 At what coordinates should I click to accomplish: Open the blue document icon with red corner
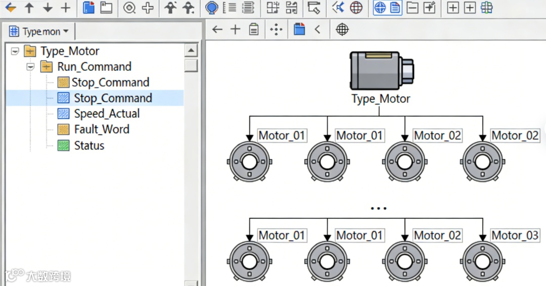pyautogui.click(x=89, y=7)
